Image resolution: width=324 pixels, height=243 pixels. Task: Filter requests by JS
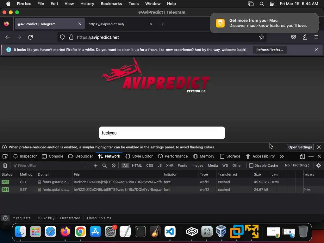click(159, 165)
